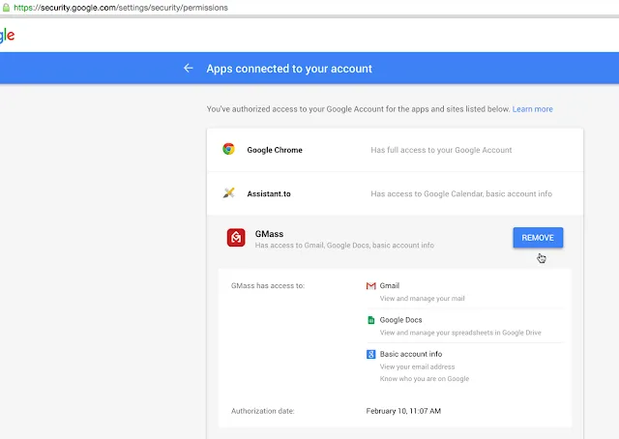This screenshot has width=619, height=439.
Task: Click 'Basic account info' permission name
Action: coord(411,354)
